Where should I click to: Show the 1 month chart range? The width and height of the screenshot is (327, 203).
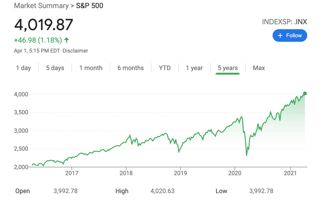91,68
